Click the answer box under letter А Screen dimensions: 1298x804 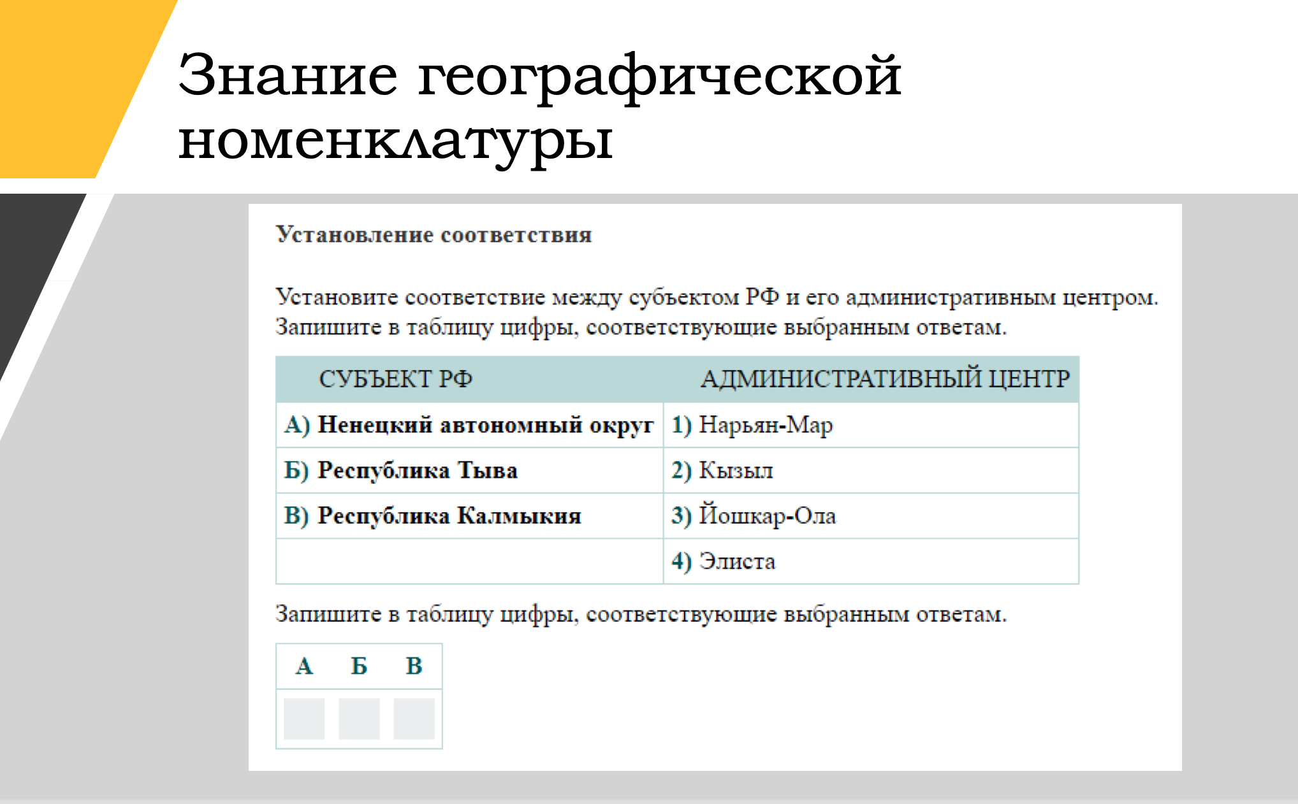pos(304,719)
